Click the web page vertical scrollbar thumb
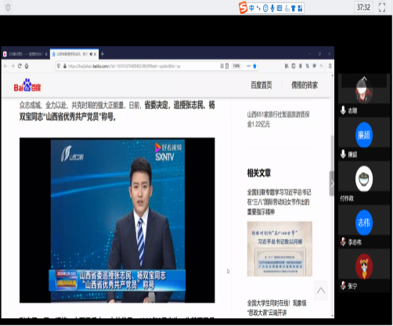Screen dimensions: 393x326 (332, 154)
